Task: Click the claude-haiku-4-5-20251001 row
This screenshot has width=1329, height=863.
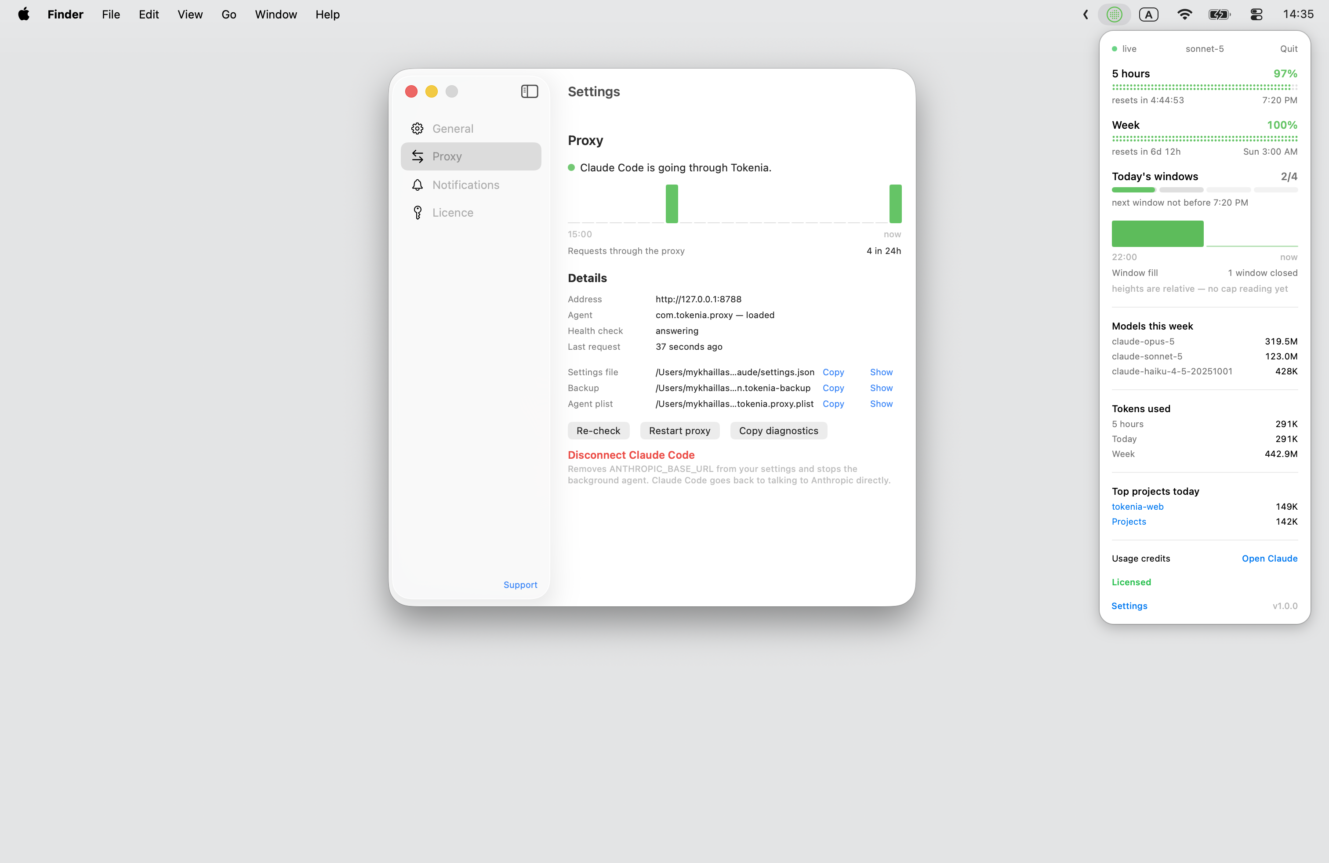Action: tap(1205, 371)
